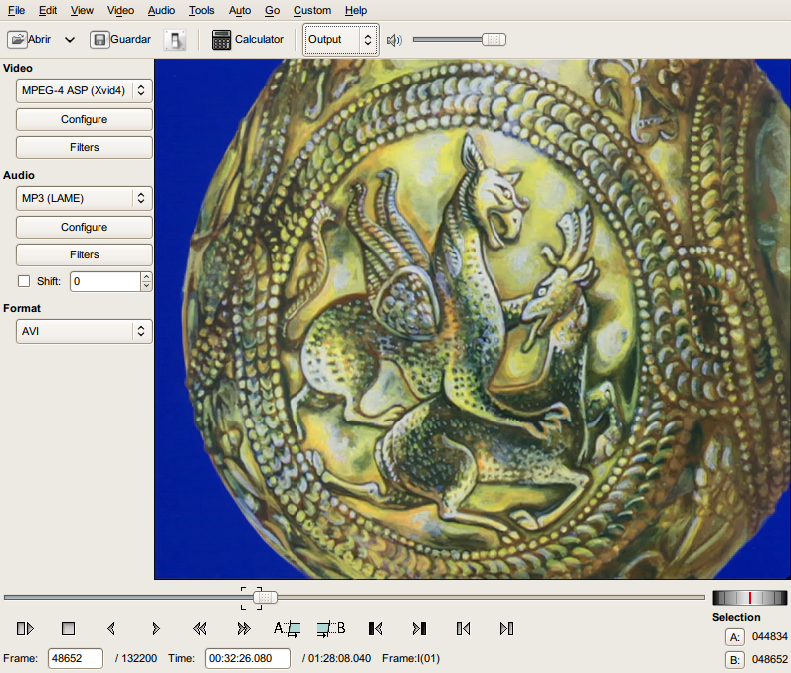Enable the audio Shift checkbox

point(24,281)
